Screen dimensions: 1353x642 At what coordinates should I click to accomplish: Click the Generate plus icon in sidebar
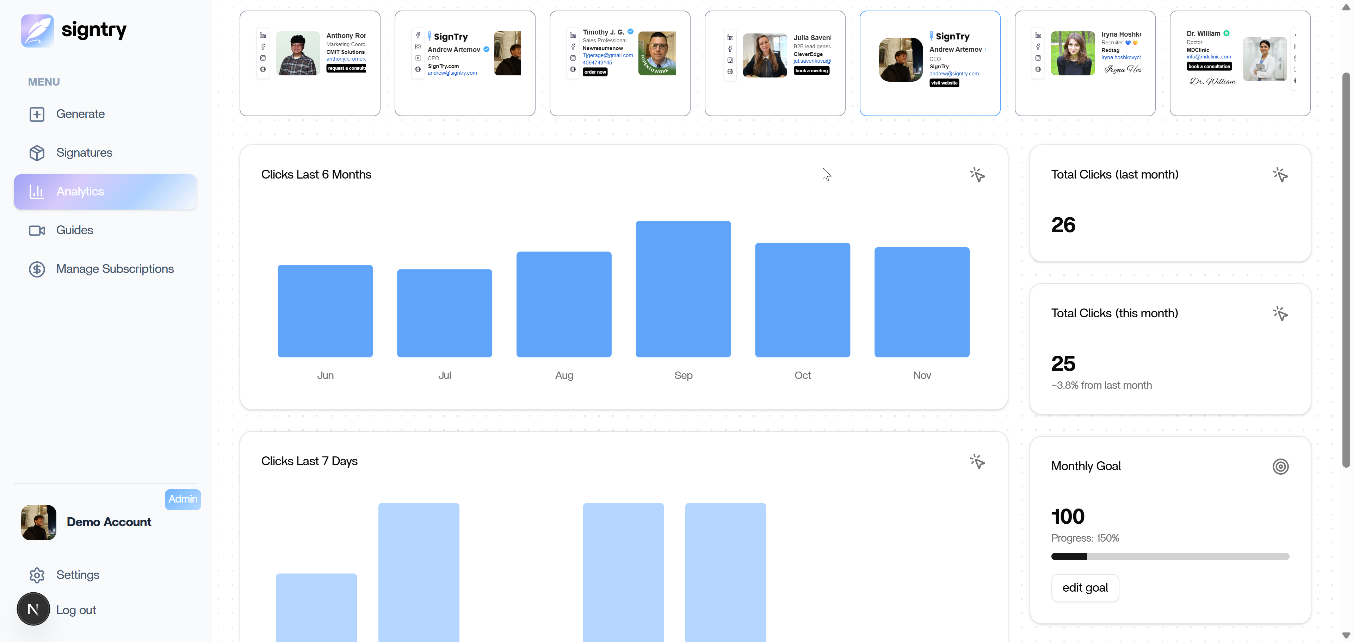click(x=37, y=114)
